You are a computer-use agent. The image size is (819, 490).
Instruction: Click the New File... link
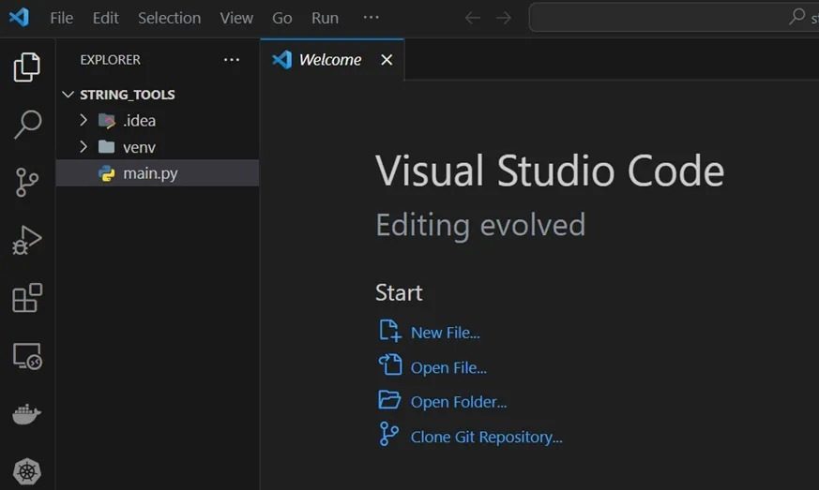[x=445, y=333]
